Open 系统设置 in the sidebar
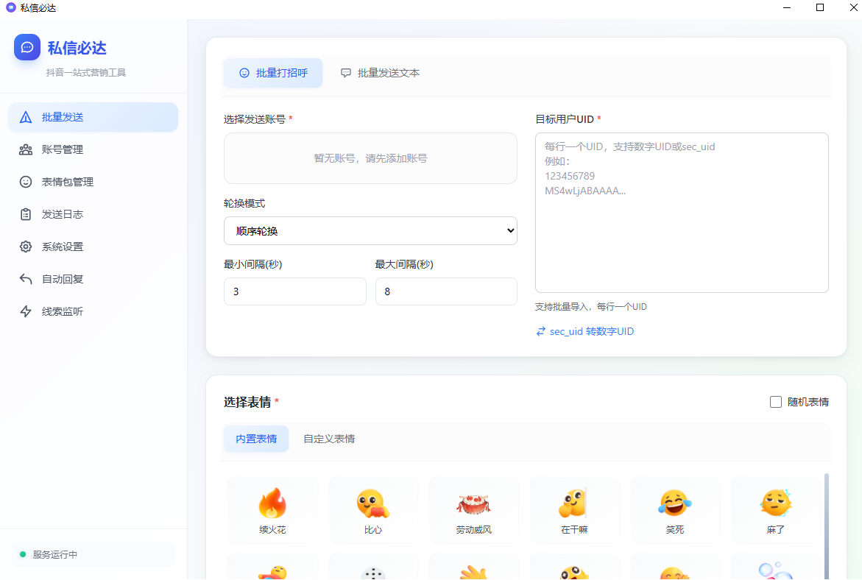The image size is (862, 580). (93, 247)
